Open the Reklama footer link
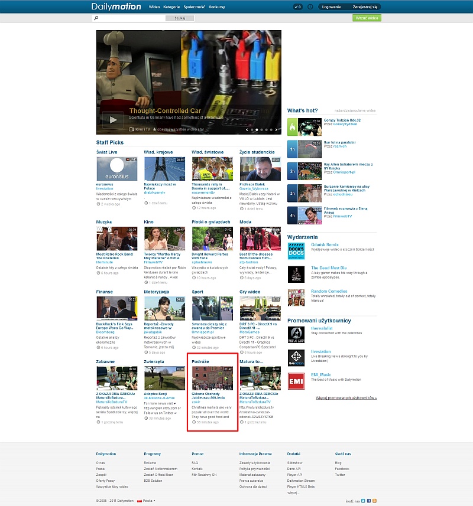Screen dimensions: 473x506 150,463
